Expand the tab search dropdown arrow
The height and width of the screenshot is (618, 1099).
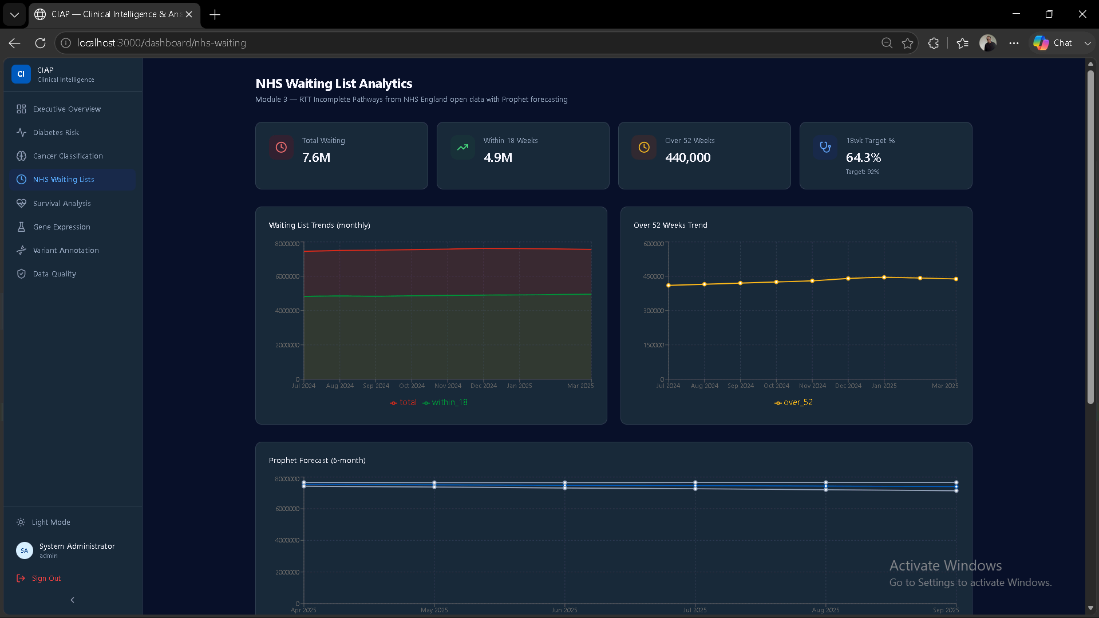click(14, 14)
